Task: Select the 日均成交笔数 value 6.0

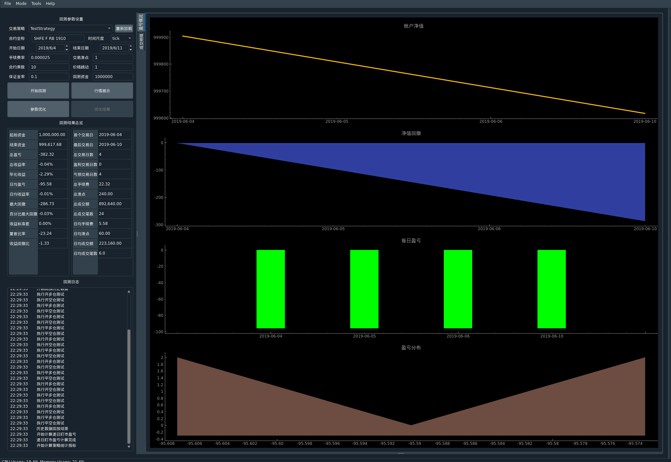Action: [114, 253]
